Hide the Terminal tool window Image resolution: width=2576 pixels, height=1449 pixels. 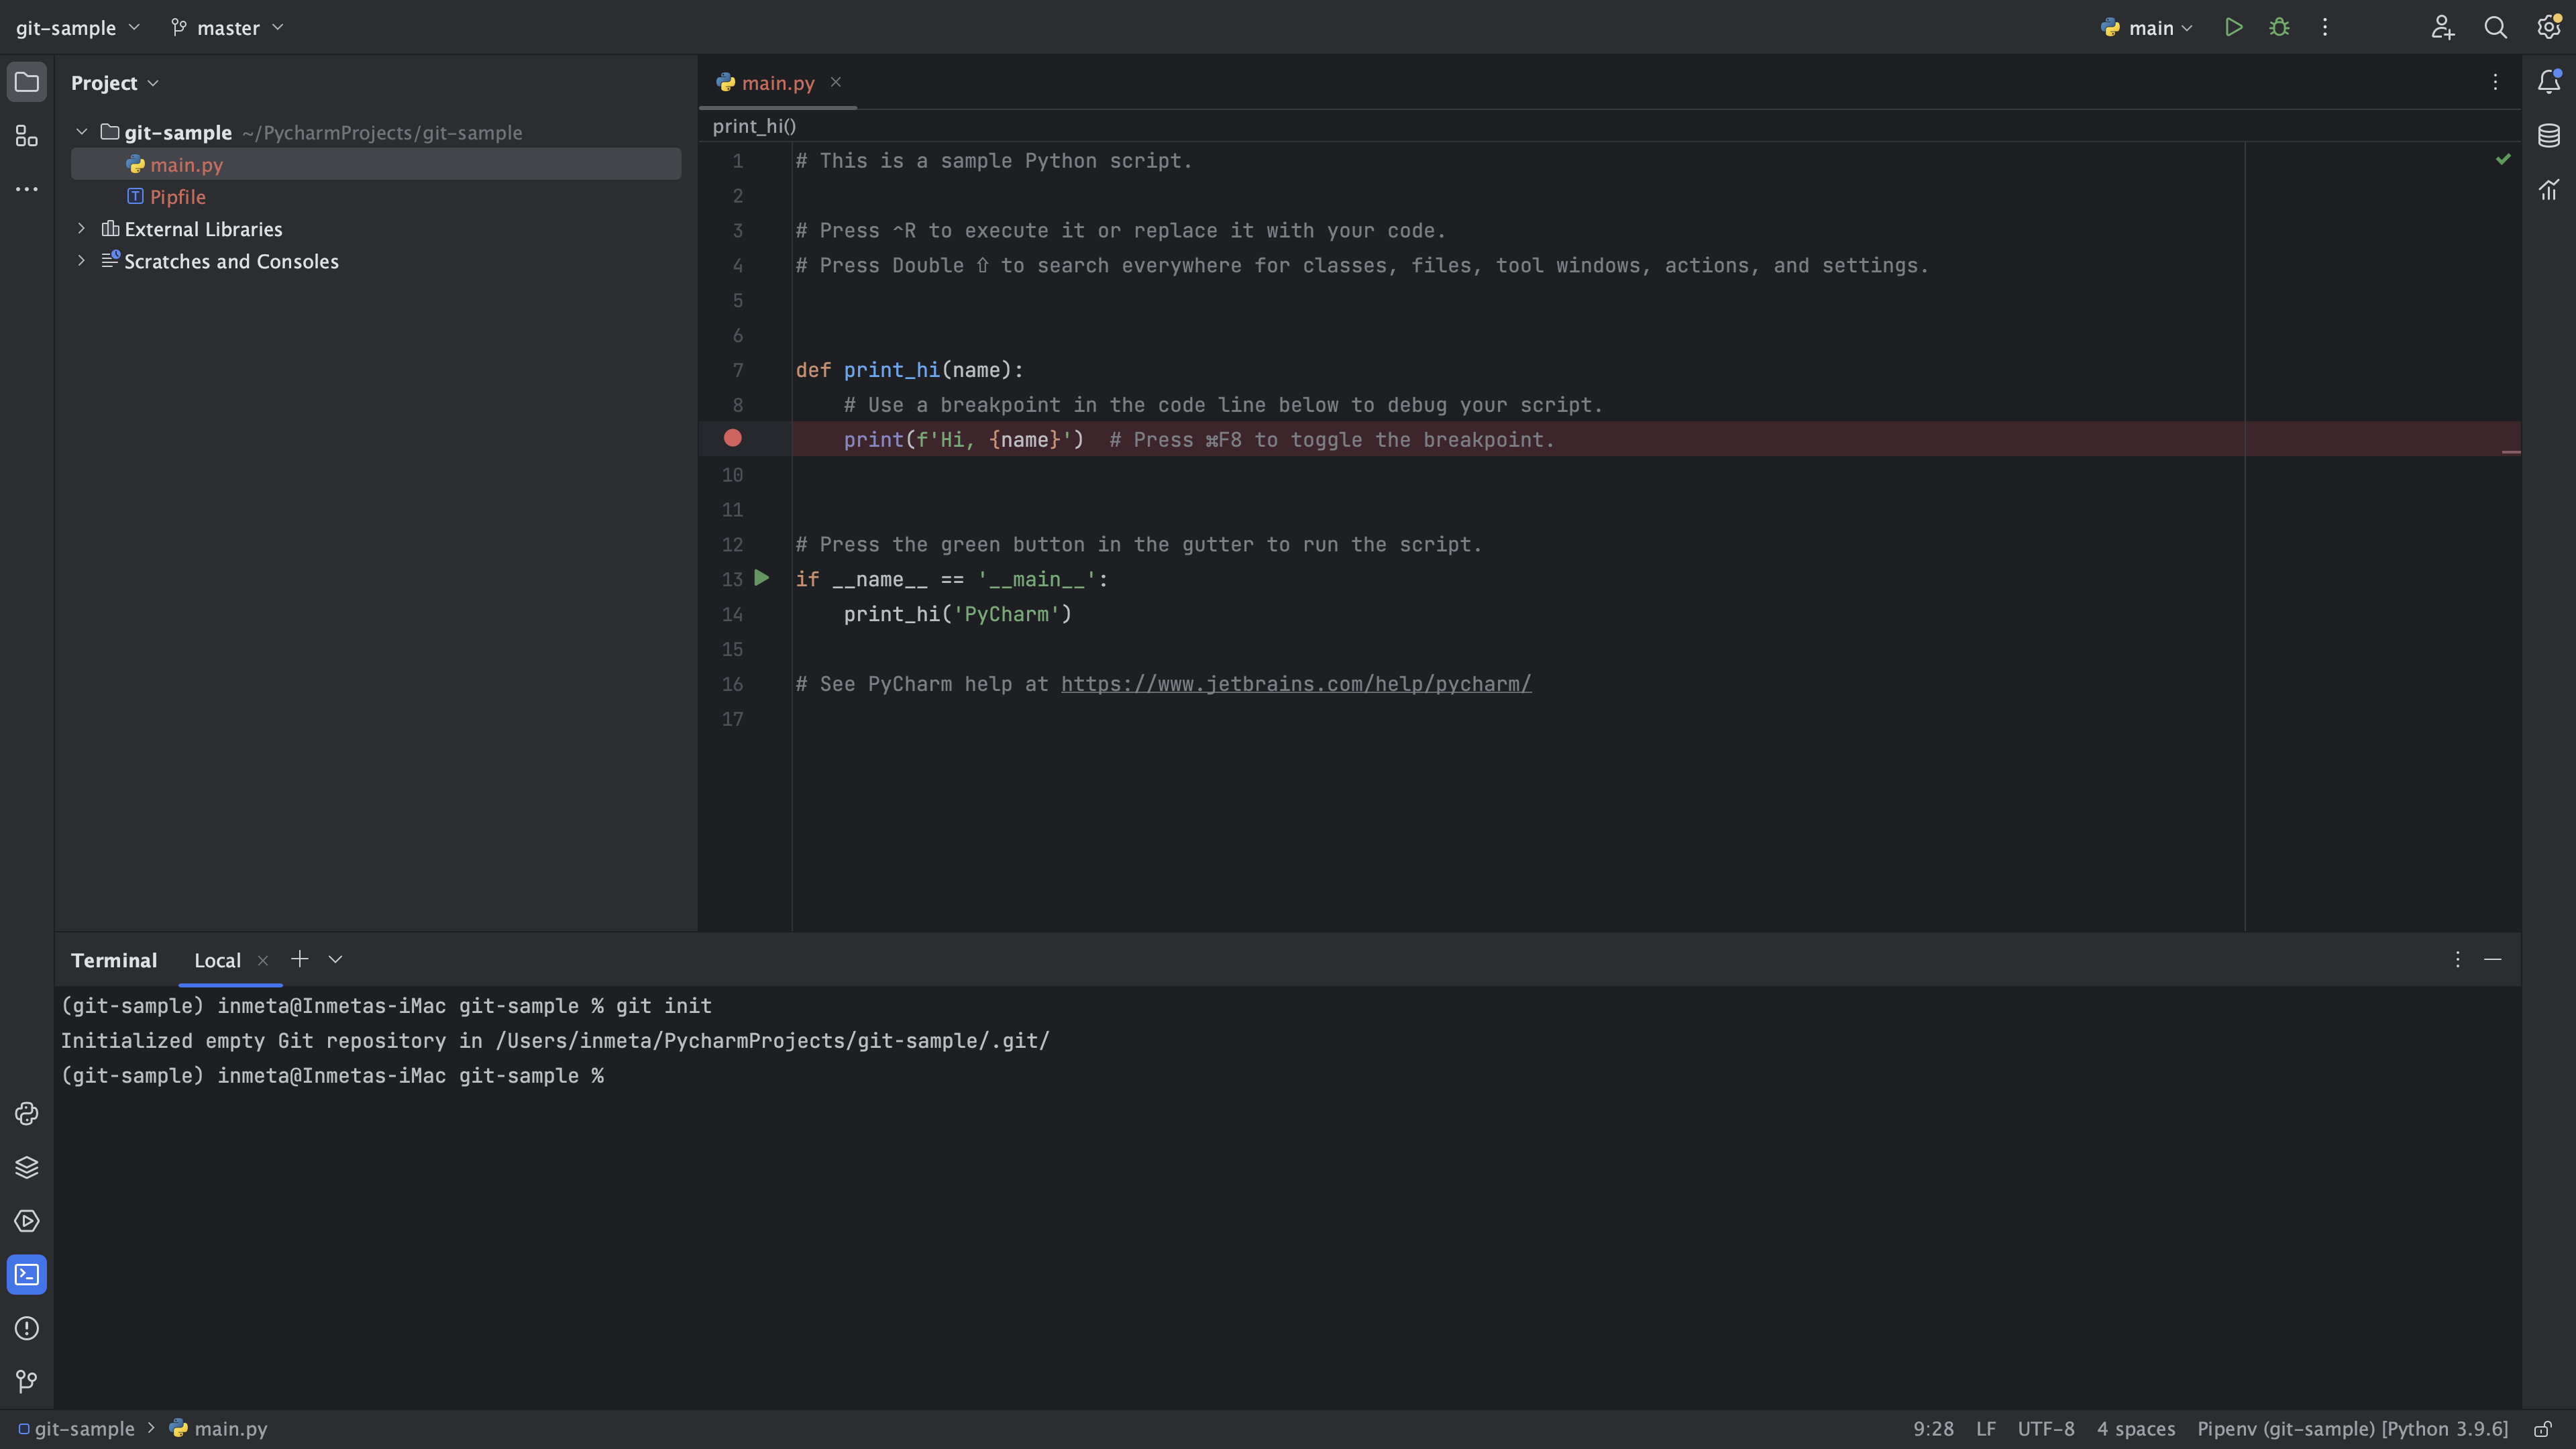coord(2492,959)
